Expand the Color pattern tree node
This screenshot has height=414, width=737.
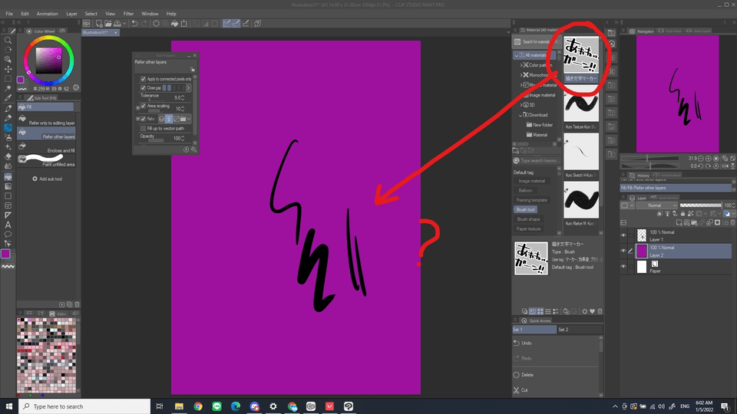[521, 65]
